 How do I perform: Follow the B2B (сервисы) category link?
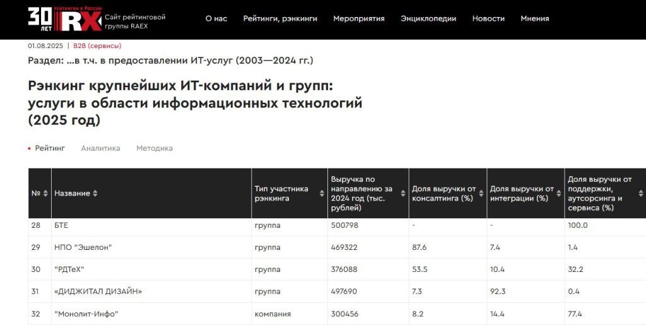coord(97,45)
